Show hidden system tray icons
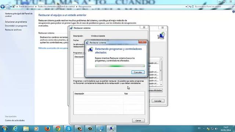The height and width of the screenshot is (132, 235). coord(204,129)
